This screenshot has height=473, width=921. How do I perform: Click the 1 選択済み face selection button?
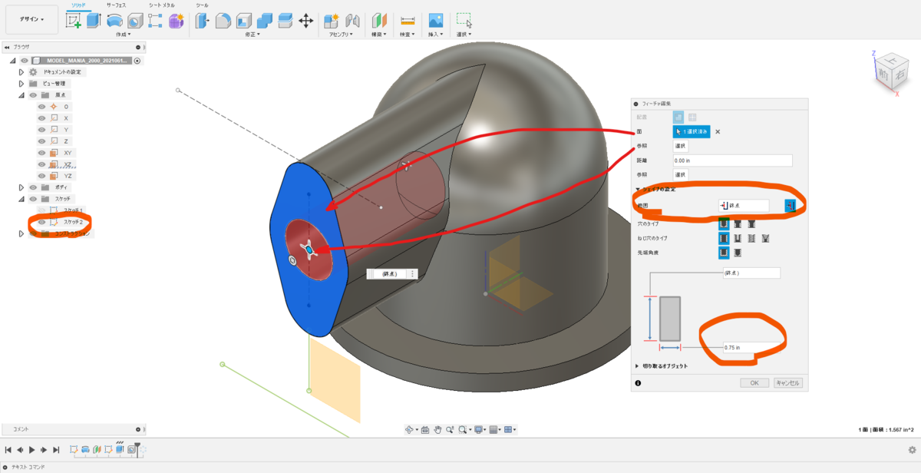(x=692, y=131)
